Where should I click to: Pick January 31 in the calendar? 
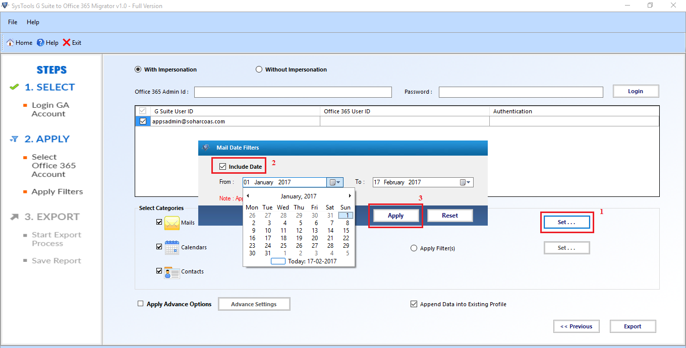click(x=268, y=253)
